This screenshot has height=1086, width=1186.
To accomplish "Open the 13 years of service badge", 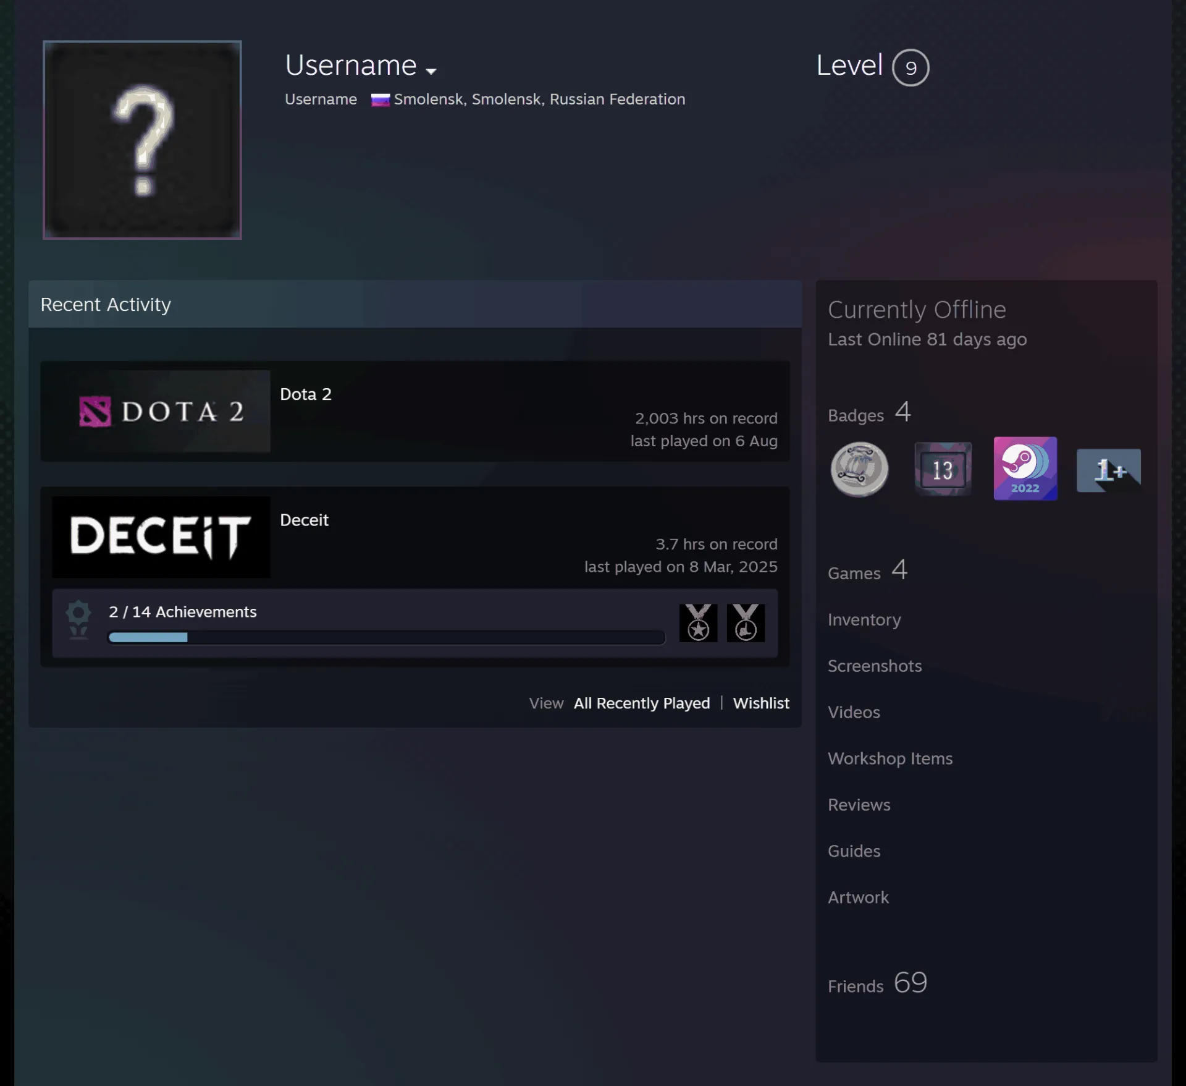I will 943,469.
